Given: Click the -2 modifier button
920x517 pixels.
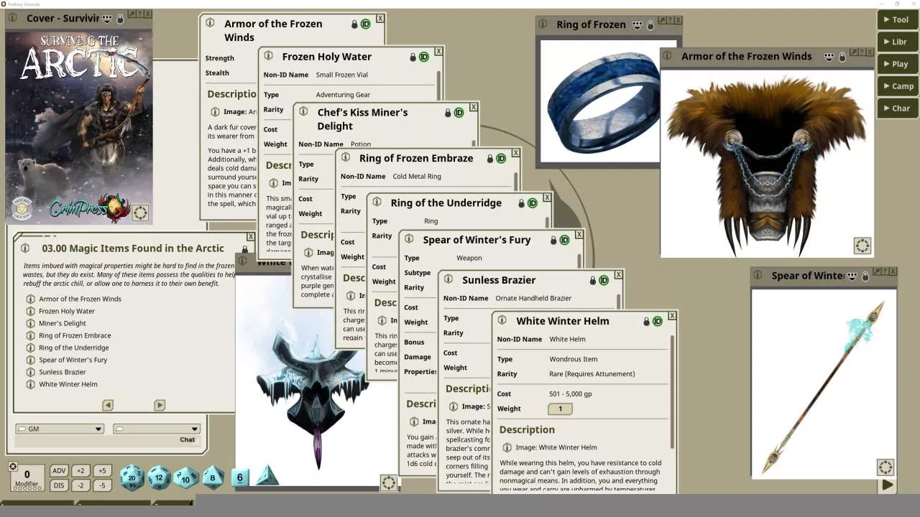Looking at the screenshot, I should point(80,485).
